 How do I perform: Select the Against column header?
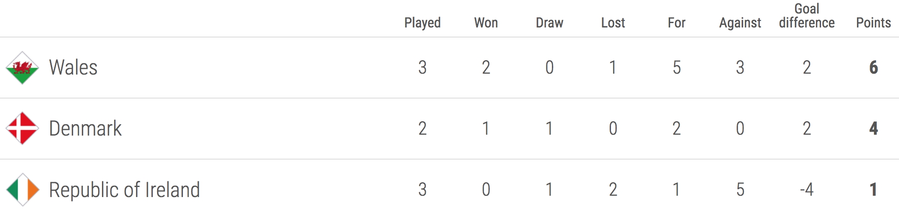coord(740,23)
